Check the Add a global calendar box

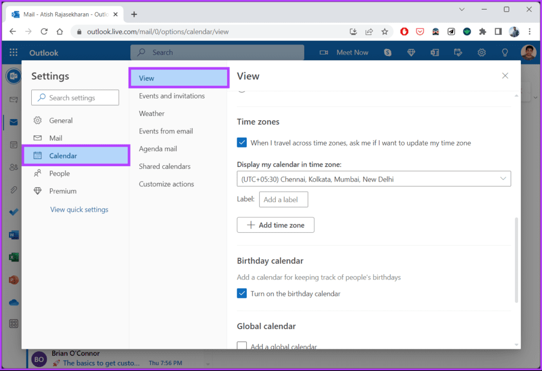coord(242,346)
